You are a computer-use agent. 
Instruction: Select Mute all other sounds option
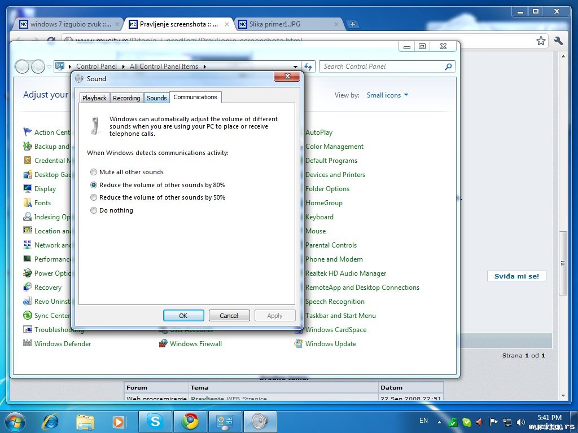pyautogui.click(x=94, y=172)
